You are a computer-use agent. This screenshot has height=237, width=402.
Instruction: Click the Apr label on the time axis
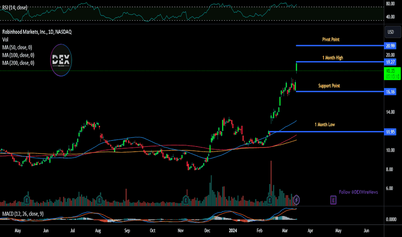click(x=310, y=231)
